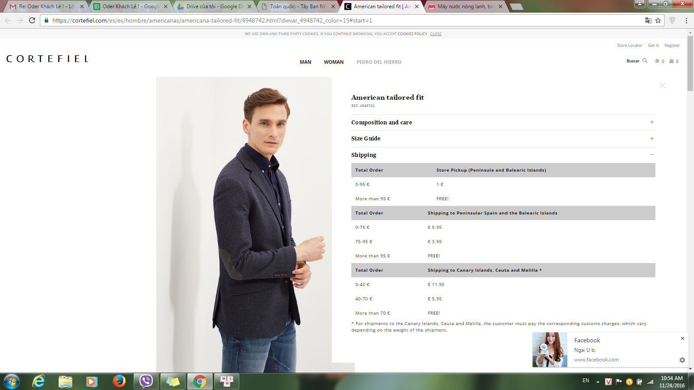Click the search magnifier icon next to Buscar
694x390 pixels.
coord(645,61)
